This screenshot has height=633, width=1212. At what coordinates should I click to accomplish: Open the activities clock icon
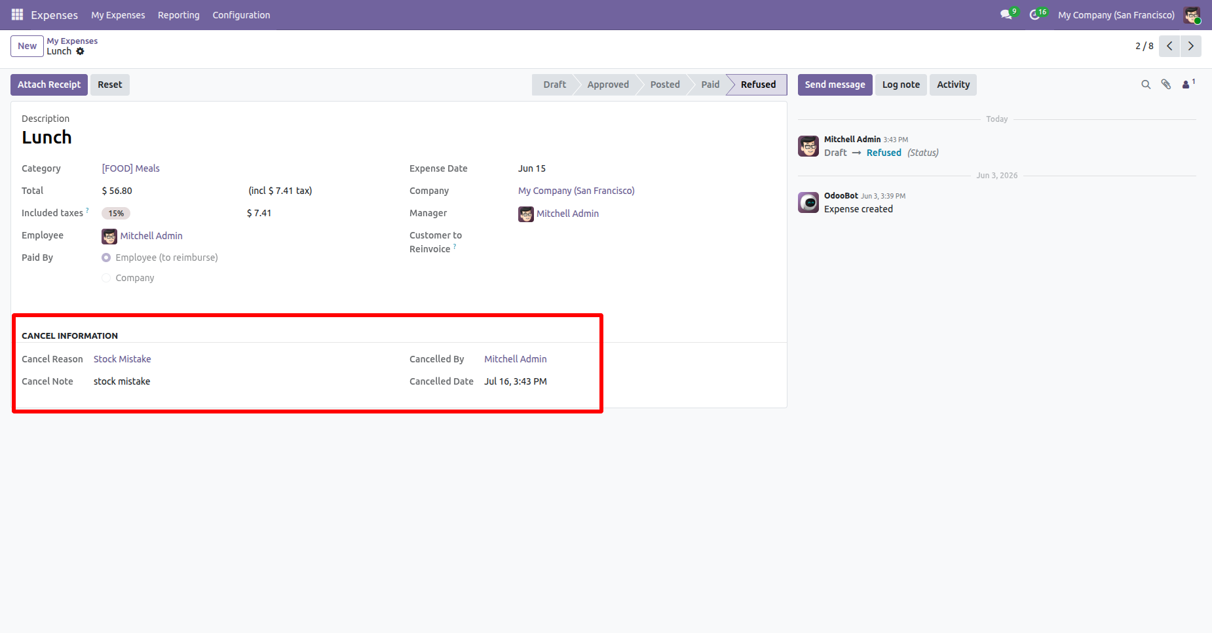coord(1034,14)
